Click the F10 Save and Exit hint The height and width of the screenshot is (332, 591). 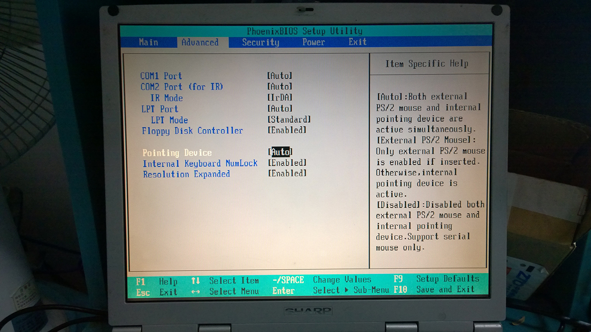click(434, 290)
